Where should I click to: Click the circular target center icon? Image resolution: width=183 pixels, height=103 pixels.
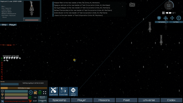coord(179,18)
